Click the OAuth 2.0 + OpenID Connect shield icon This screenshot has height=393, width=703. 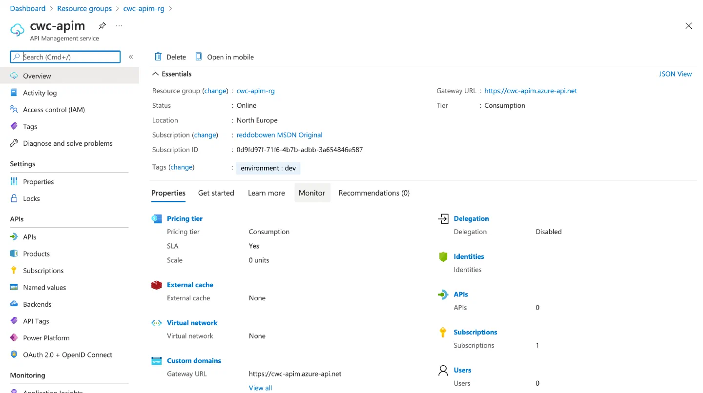coord(14,354)
